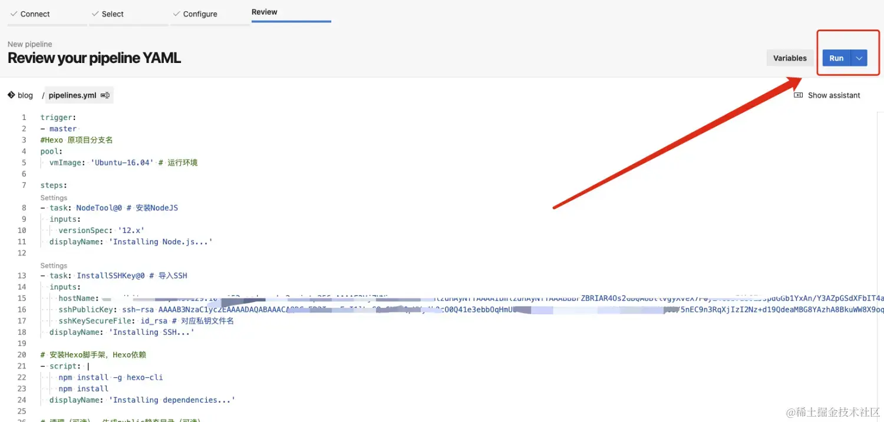This screenshot has height=422, width=884.
Task: Click the 'task: NodeTool@0' line
Action: coord(109,208)
